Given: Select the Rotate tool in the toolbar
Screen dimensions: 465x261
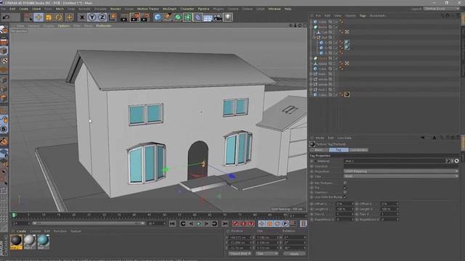Looking at the screenshot, I should pos(59,17).
